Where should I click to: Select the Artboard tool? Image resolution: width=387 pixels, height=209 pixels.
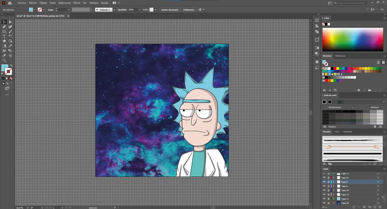10,55
